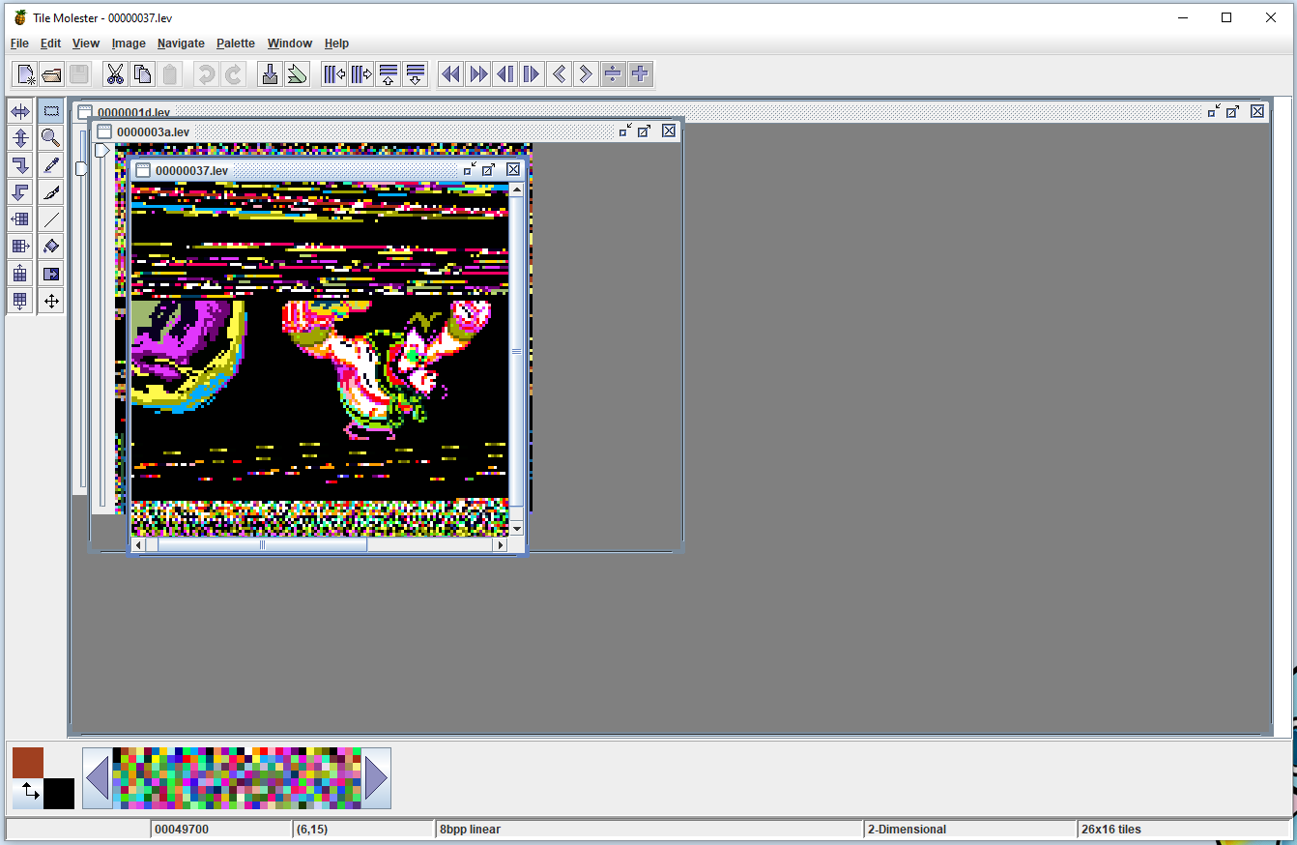Screen dimensions: 1297x845
Task: Copy selection with the Copy icon
Action: pyautogui.click(x=142, y=74)
